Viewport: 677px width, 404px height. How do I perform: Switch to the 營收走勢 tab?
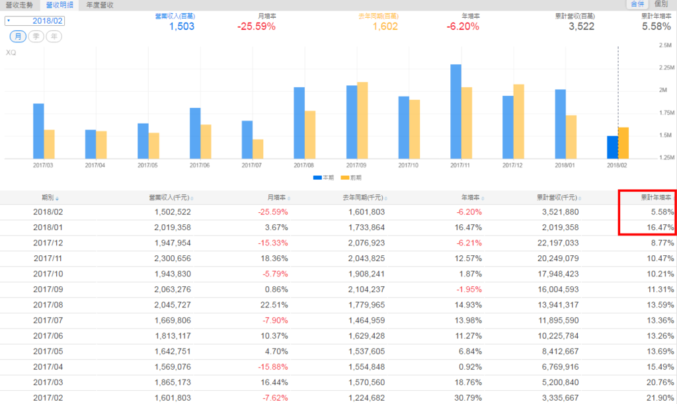(19, 5)
